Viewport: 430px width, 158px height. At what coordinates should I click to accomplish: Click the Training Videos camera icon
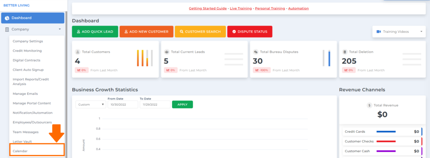[379, 32]
